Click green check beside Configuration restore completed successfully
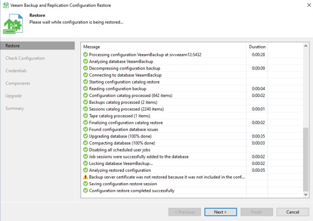 pos(85,191)
